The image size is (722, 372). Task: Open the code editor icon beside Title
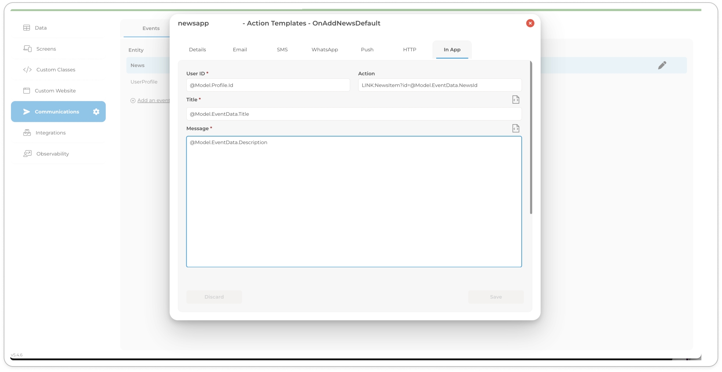(x=515, y=100)
